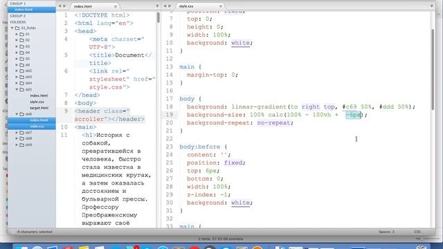The image size is (443, 249).
Task: Click the folder icon of folder dd2
Action: (x=21, y=71)
